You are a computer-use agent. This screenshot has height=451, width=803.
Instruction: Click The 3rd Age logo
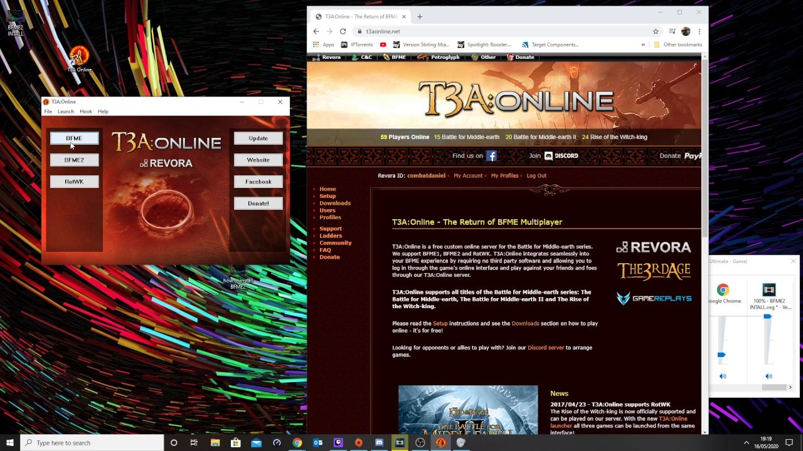[654, 271]
